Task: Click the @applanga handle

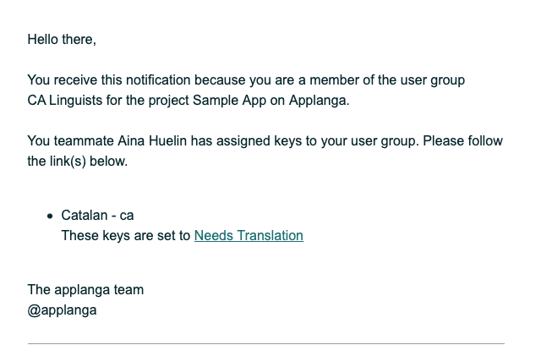Action: point(62,310)
